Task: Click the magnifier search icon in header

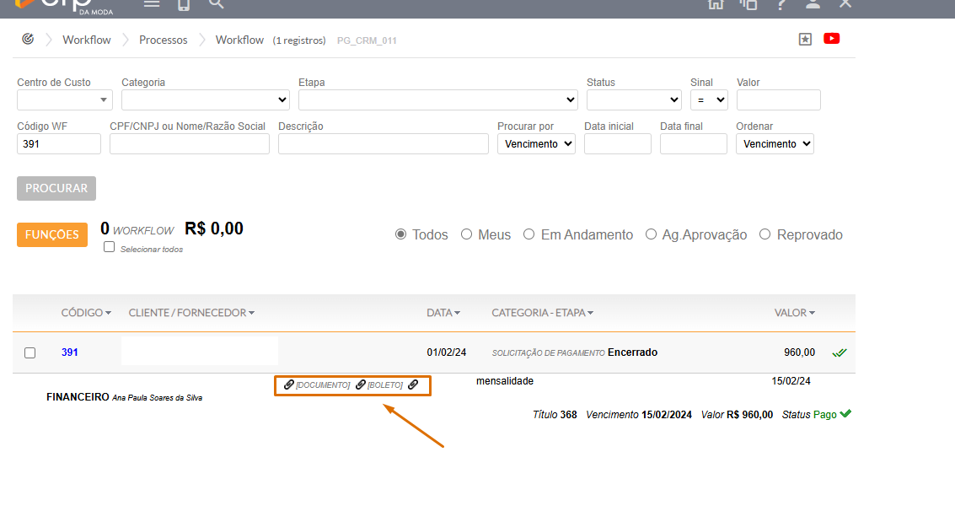Action: (217, 4)
